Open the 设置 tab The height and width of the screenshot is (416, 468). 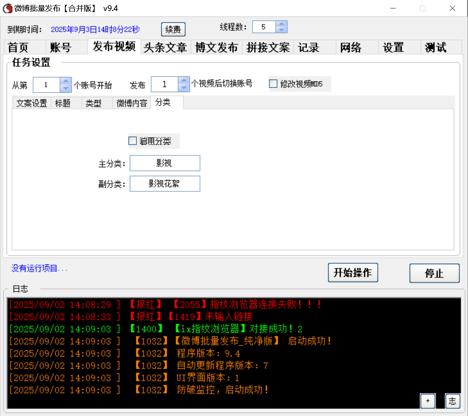[392, 47]
